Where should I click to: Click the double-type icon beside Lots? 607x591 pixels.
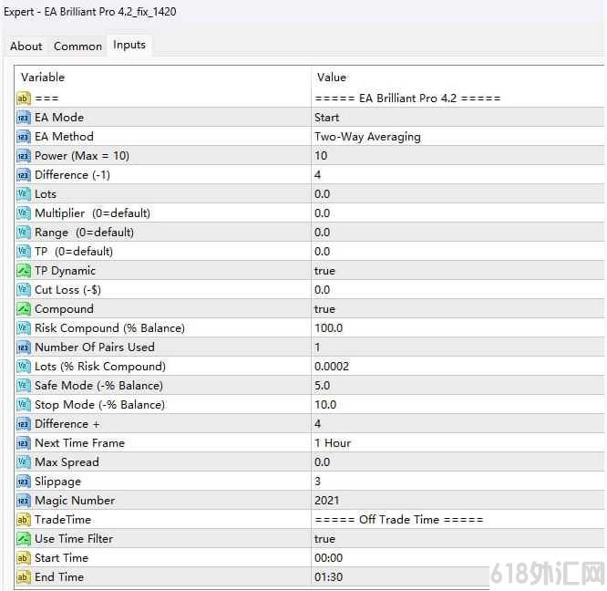(23, 194)
